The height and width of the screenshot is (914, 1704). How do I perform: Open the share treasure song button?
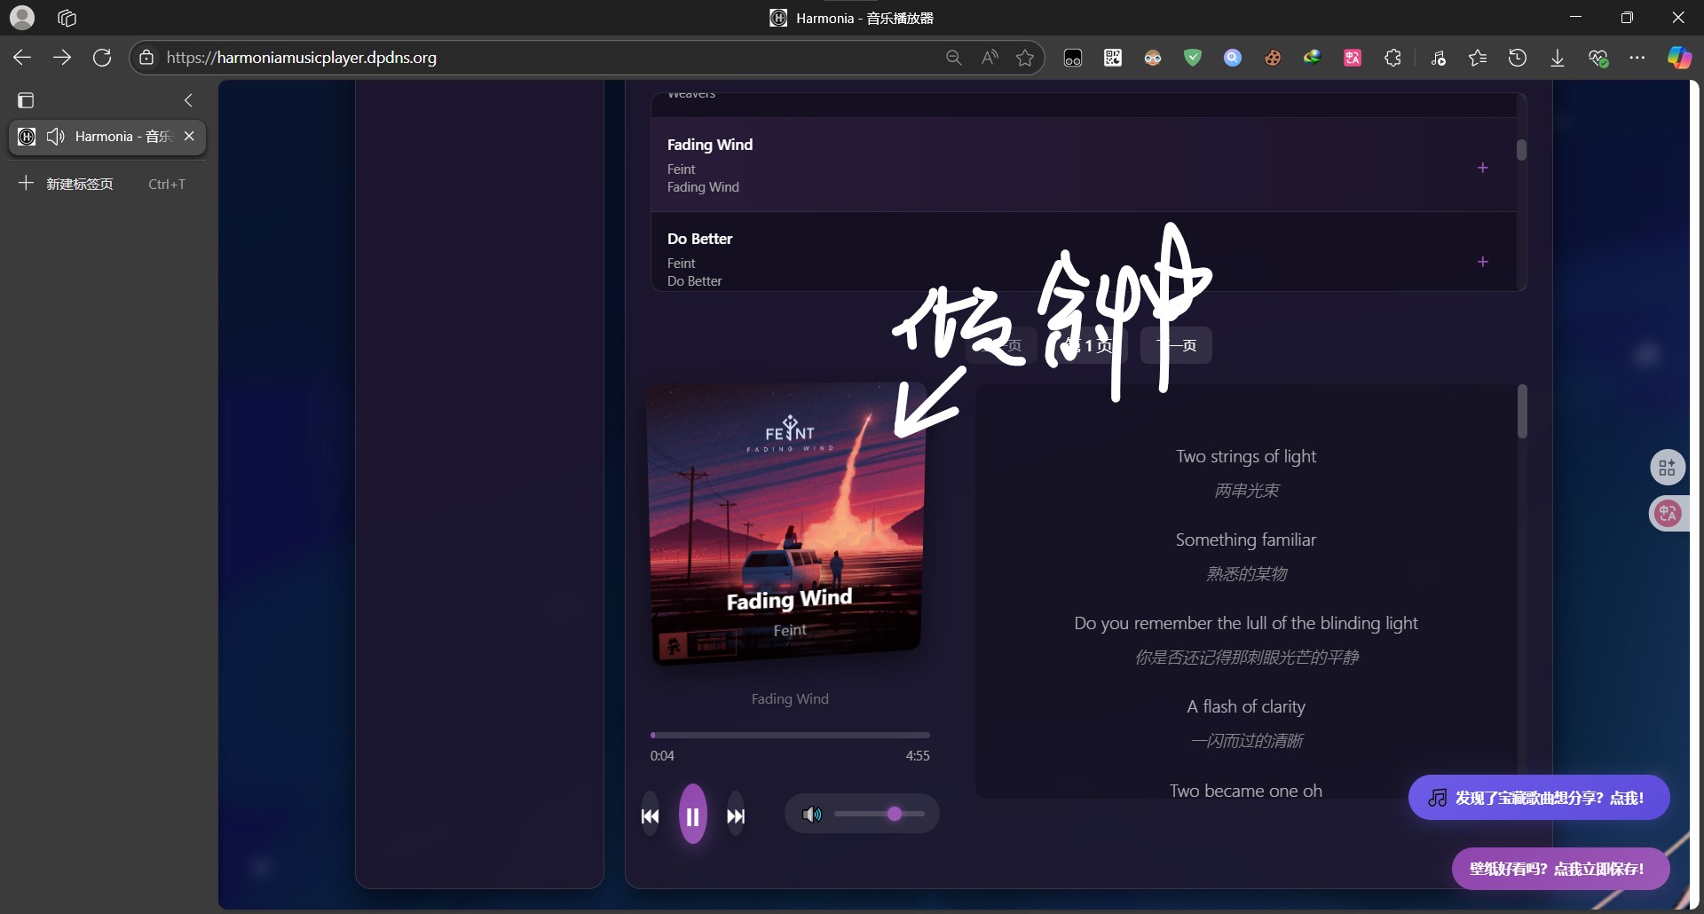[x=1539, y=798]
